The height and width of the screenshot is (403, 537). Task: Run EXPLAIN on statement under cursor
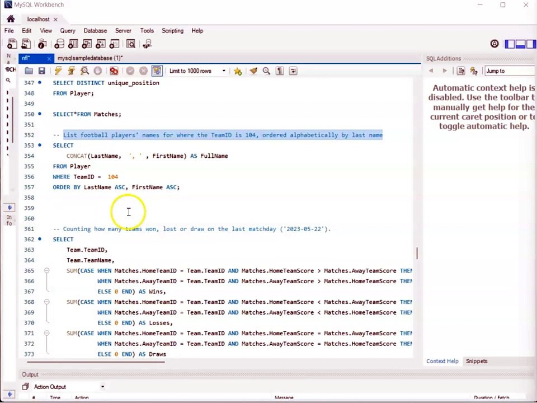click(84, 71)
